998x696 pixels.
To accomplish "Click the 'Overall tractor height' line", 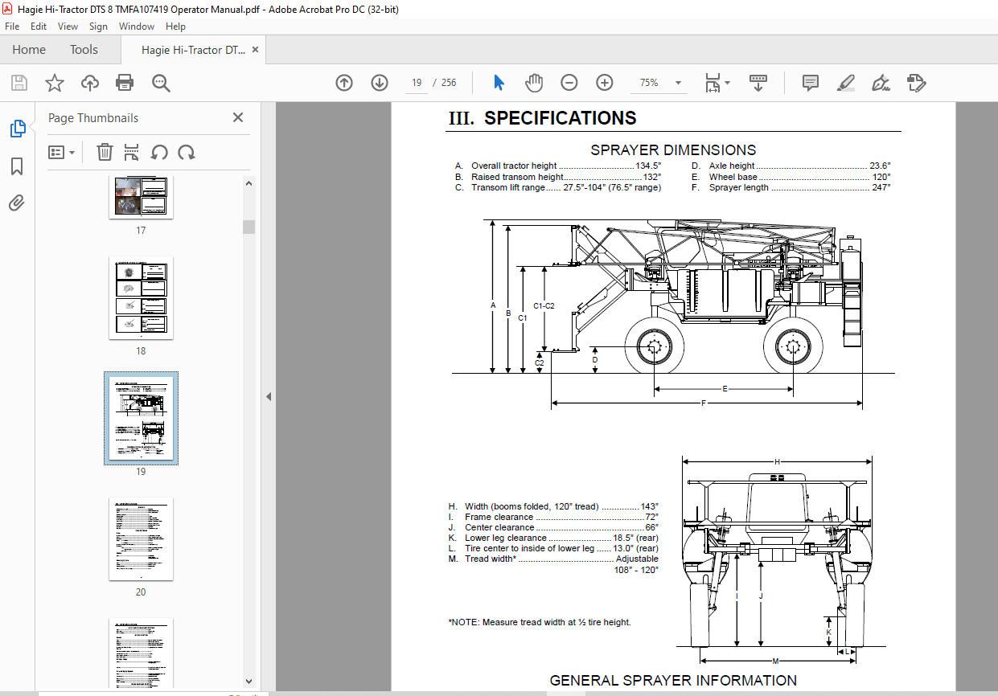I will (557, 166).
